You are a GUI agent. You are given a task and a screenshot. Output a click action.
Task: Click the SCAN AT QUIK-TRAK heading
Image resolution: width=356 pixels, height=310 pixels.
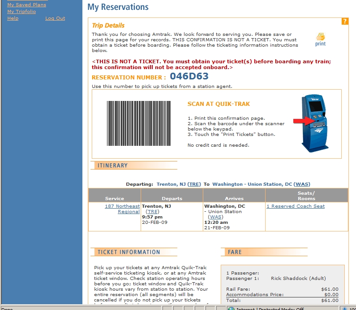click(x=219, y=104)
